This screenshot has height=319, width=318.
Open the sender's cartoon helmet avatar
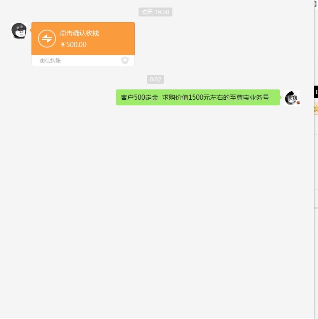(19, 31)
